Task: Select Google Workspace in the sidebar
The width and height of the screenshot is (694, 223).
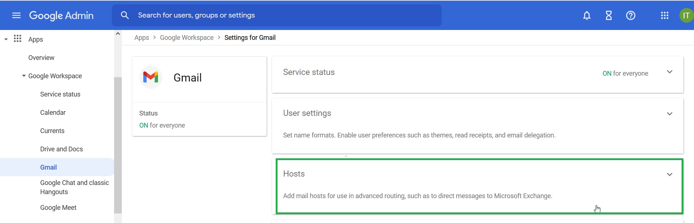Action: [x=55, y=76]
